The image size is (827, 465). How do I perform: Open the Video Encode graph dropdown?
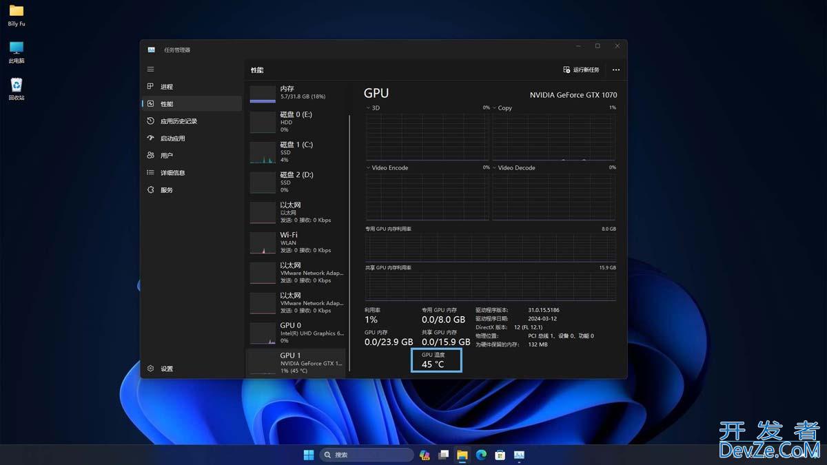pos(387,168)
